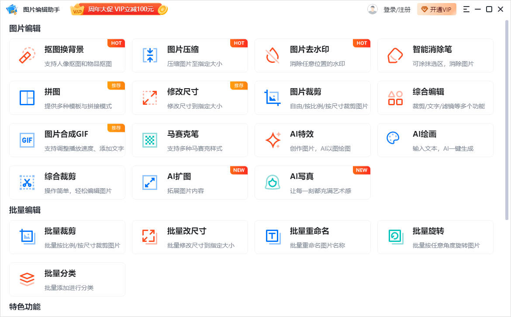The image size is (511, 317).
Task: Open 综合裁剪 card title
Action: 60,176
